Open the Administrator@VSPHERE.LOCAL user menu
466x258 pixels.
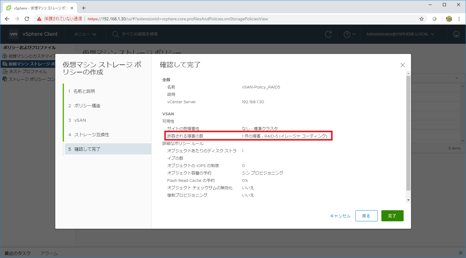pyautogui.click(x=400, y=34)
